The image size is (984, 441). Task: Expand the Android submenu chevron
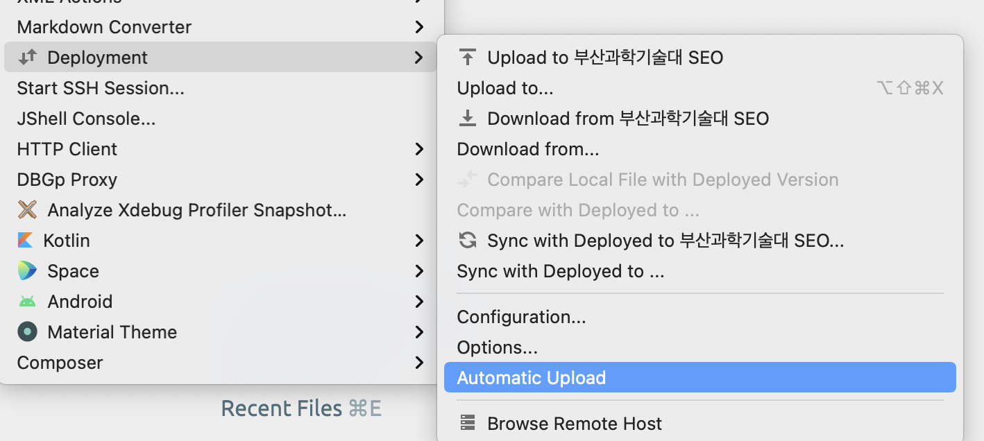418,302
